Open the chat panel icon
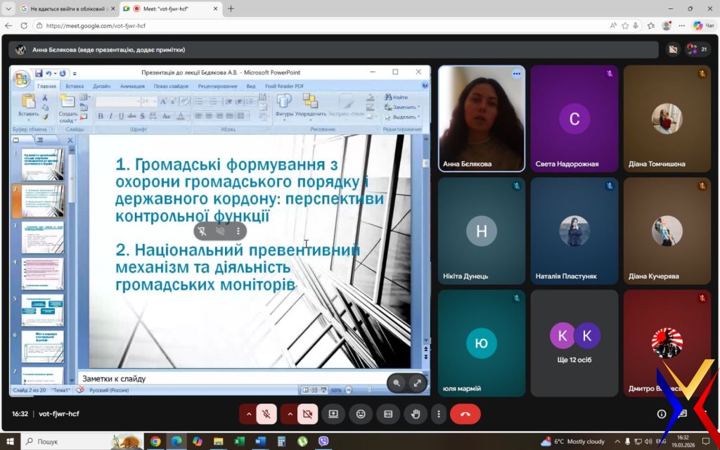 point(683,414)
